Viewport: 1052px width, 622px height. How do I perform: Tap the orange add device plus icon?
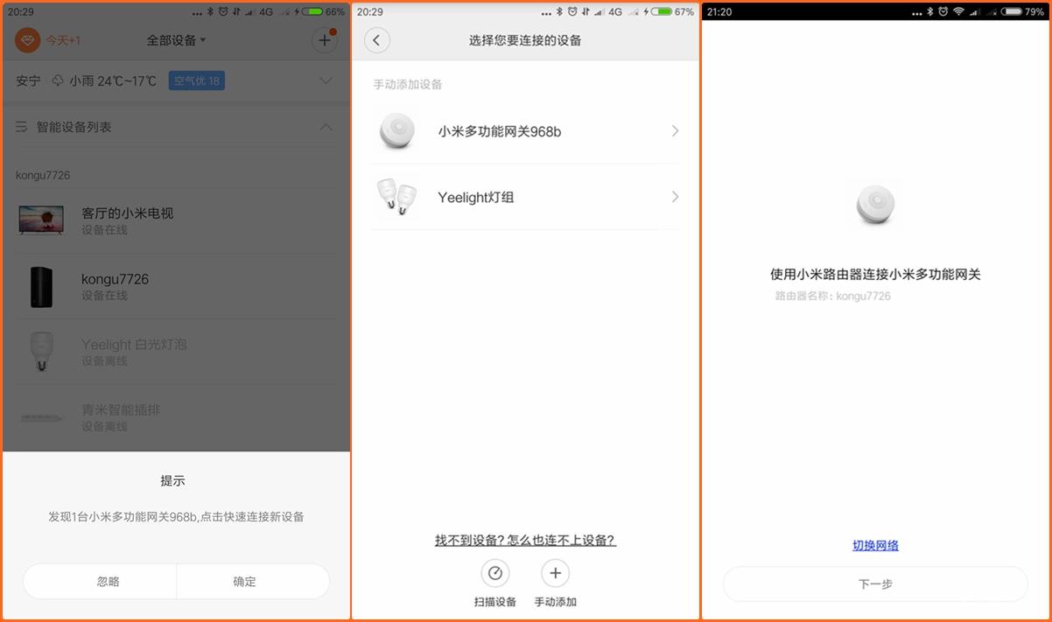(x=325, y=40)
